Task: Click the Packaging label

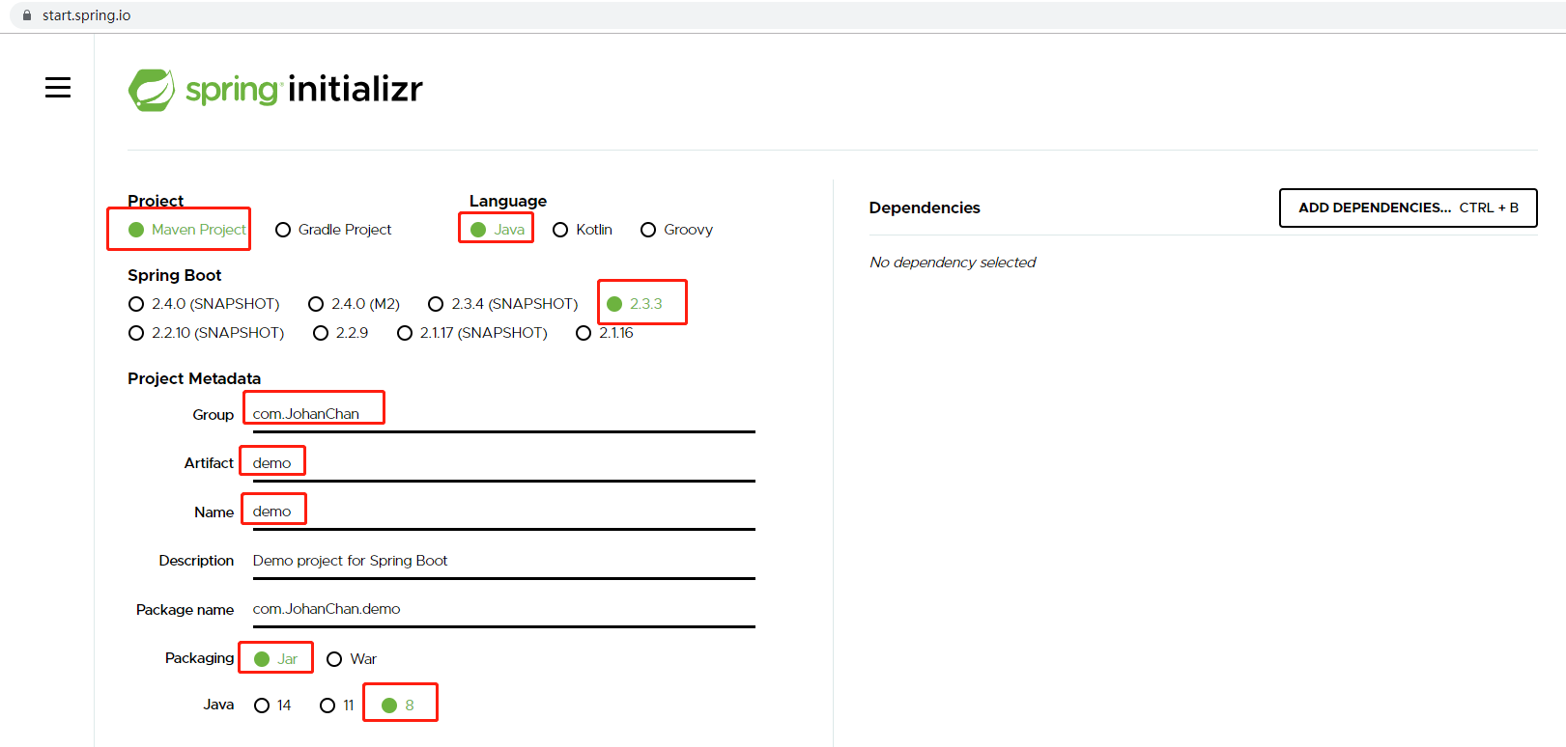Action: [199, 658]
